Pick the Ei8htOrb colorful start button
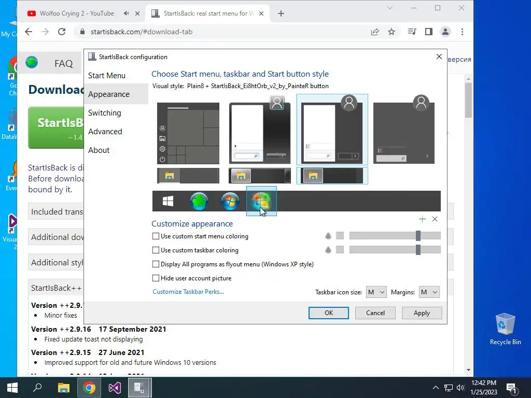Viewport: 531px width, 398px height. (x=261, y=201)
